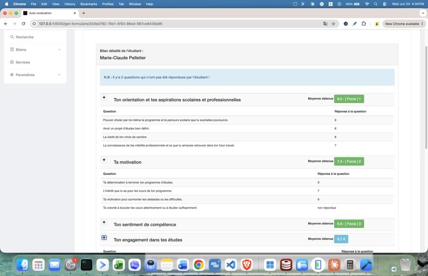Click the non répondue answer cell
428x276 pixels.
327,208
